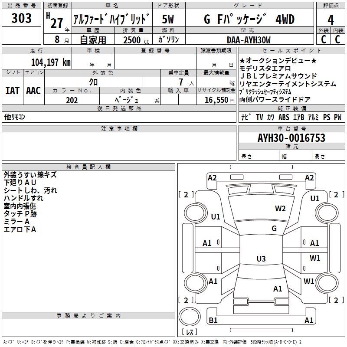
Task: Click リヤエンターテイメントシステム line
Action: [288, 84]
